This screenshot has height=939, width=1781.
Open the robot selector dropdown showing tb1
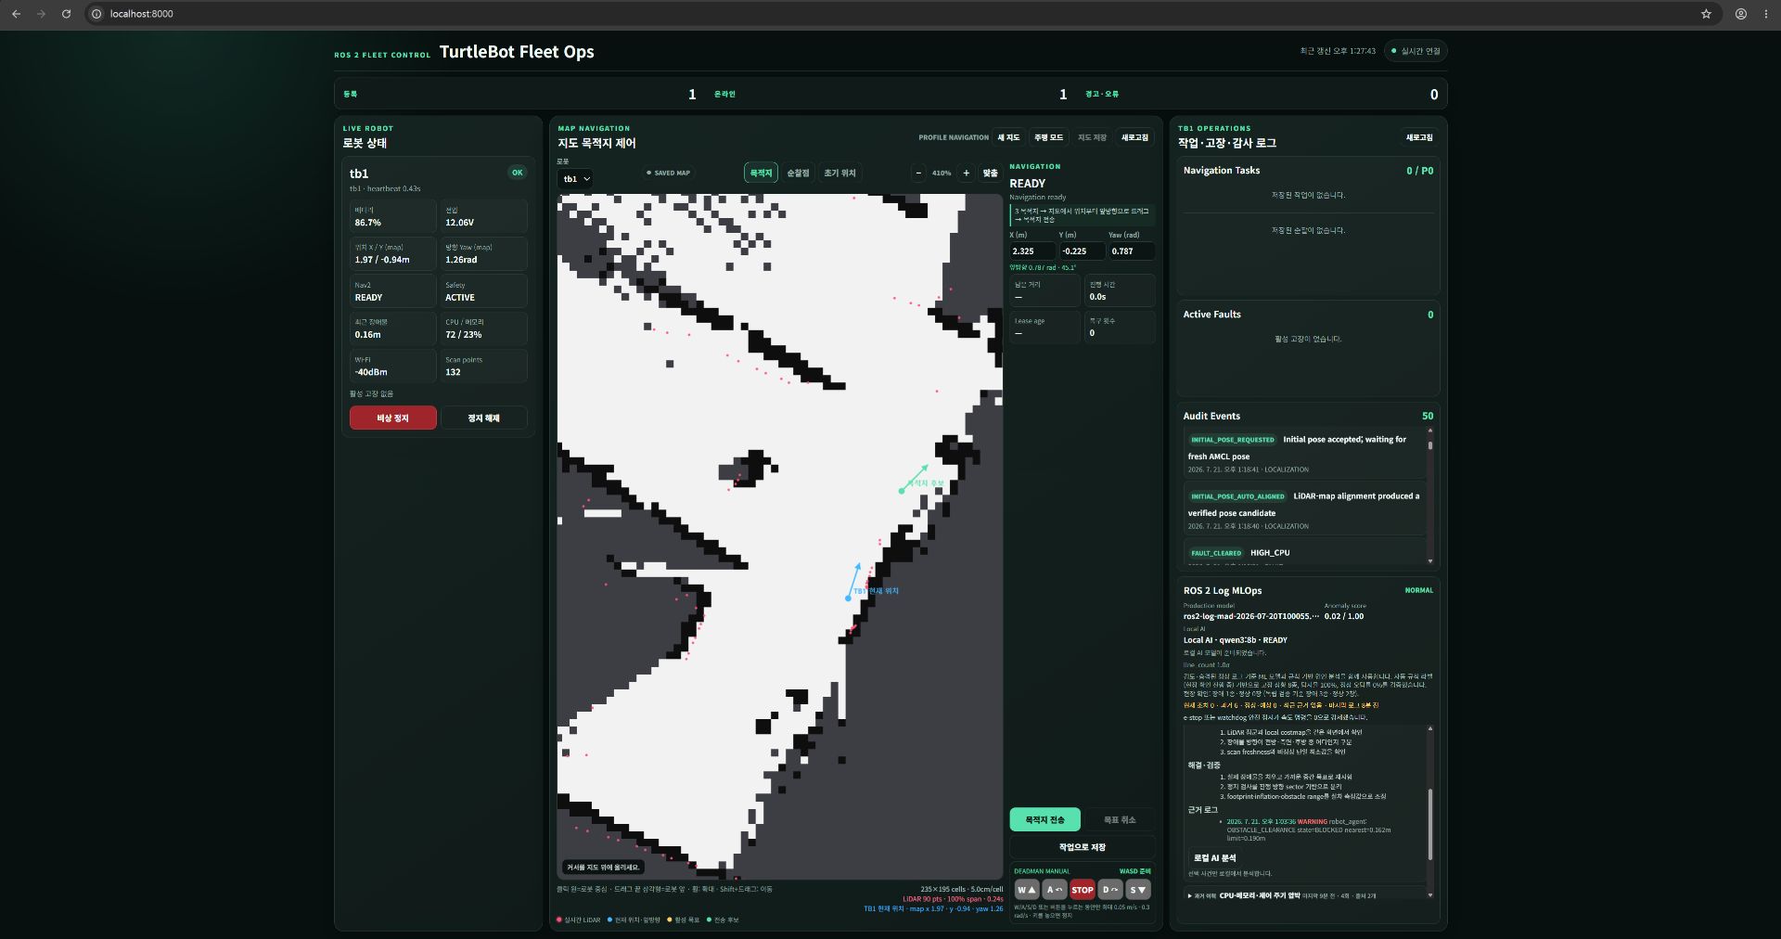tap(576, 179)
